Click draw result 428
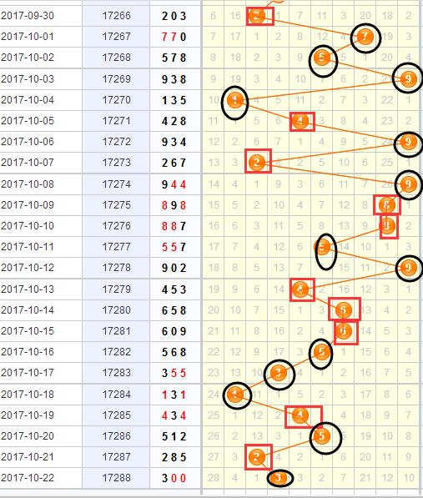Image resolution: width=423 pixels, height=498 pixels. click(x=174, y=121)
